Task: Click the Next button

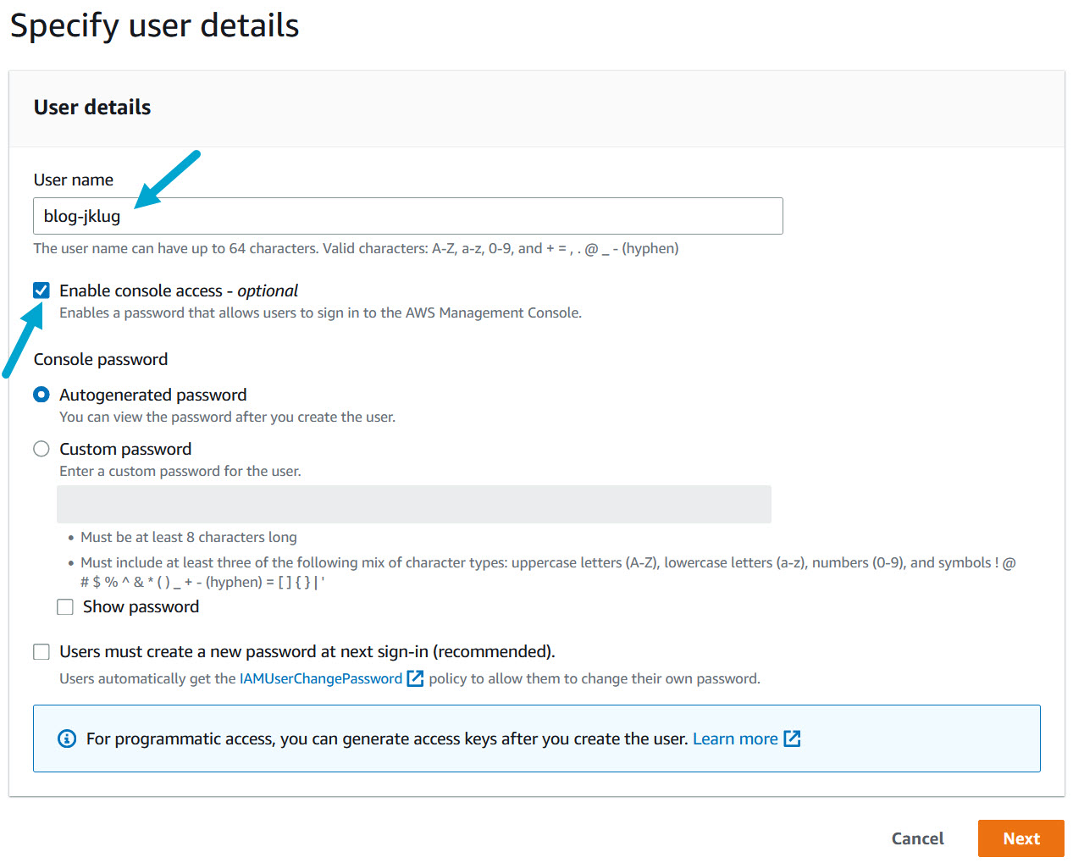Action: [1020, 838]
